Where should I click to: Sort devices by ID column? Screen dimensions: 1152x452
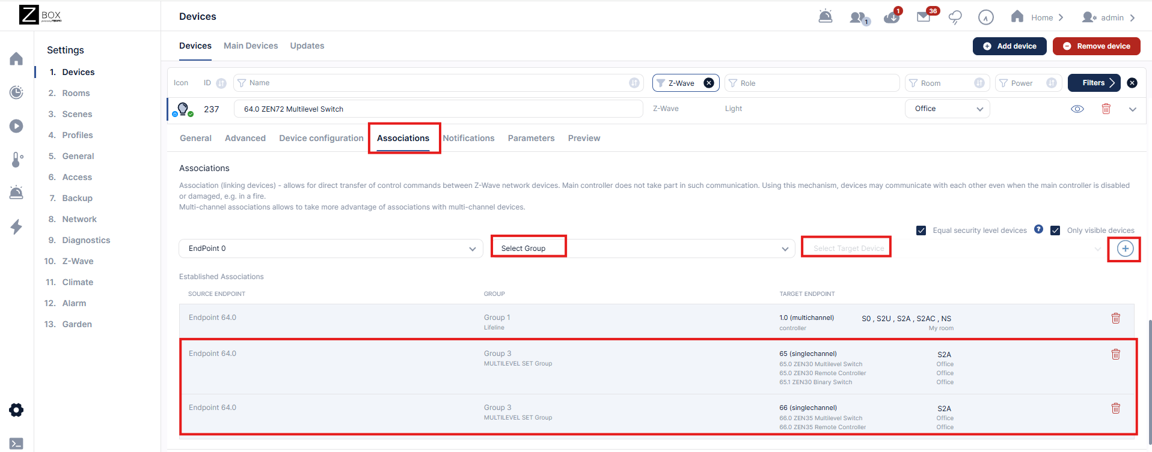coord(221,83)
